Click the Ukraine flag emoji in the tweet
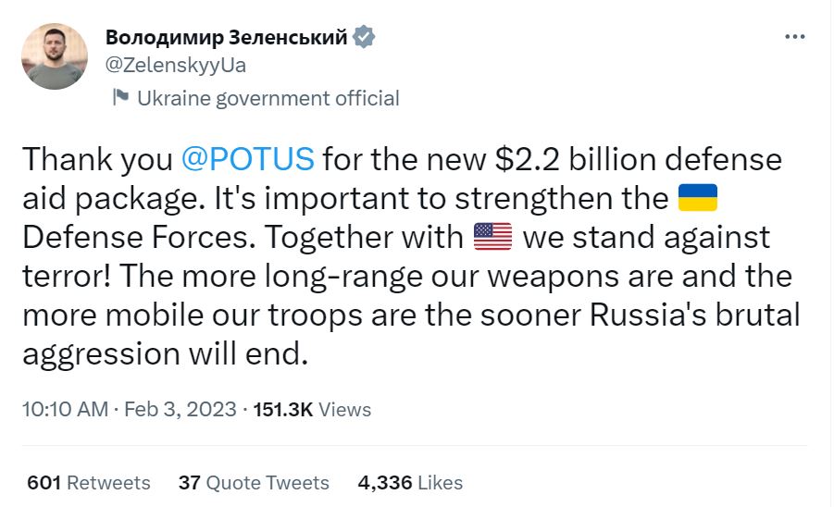The width and height of the screenshot is (834, 507). point(698,198)
